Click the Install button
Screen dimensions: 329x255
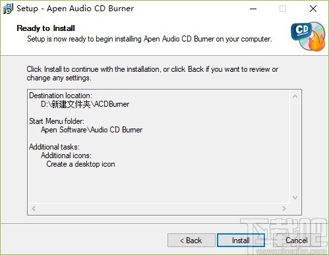241,240
